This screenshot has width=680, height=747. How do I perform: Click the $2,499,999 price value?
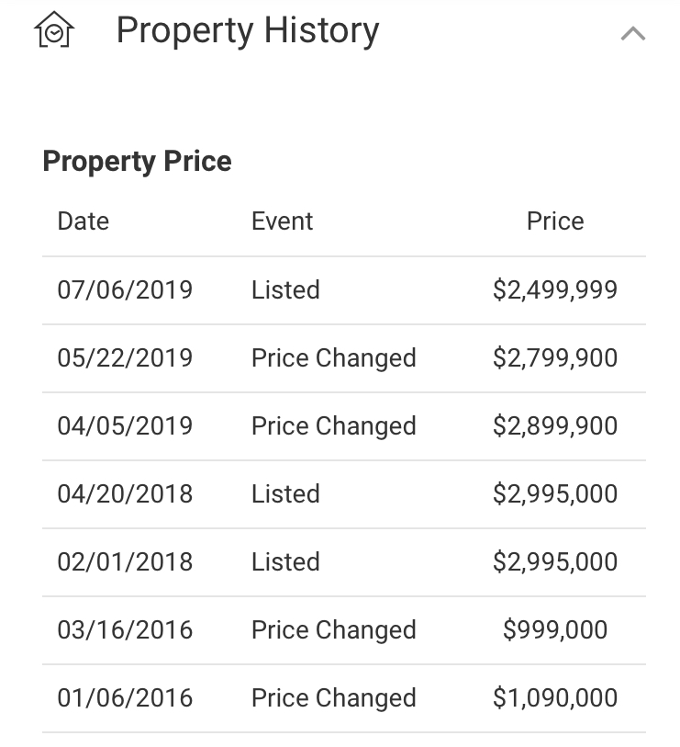pyautogui.click(x=554, y=290)
